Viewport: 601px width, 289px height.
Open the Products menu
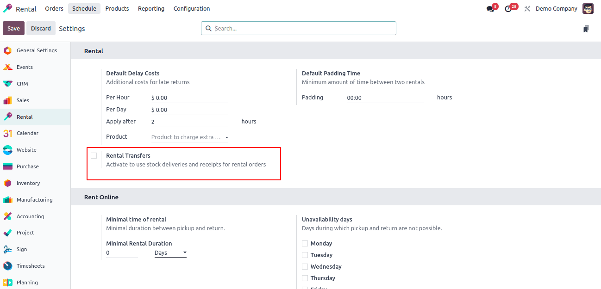(117, 8)
